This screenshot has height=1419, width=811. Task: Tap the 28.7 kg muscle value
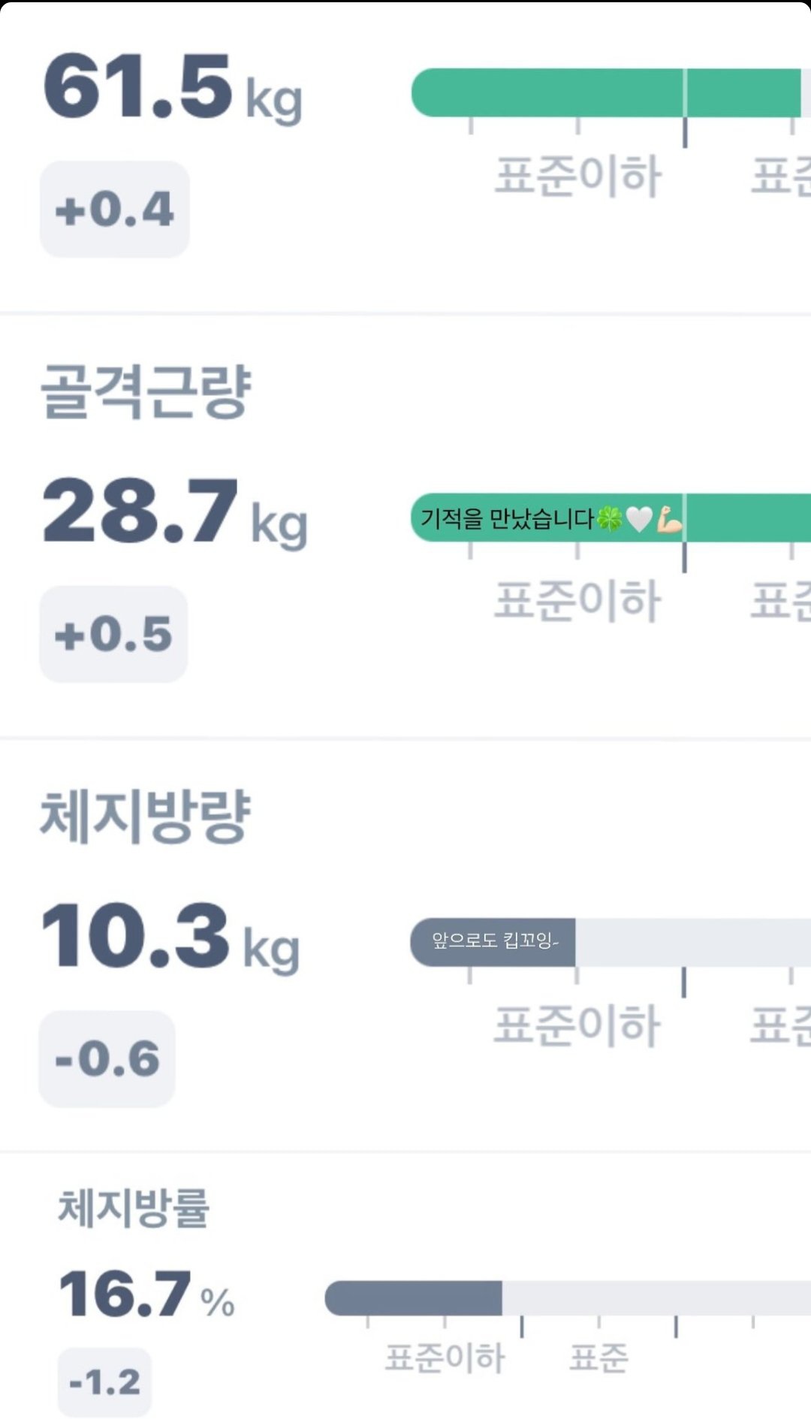[x=174, y=512]
